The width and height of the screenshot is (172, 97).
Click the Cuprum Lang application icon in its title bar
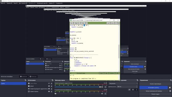71,20
